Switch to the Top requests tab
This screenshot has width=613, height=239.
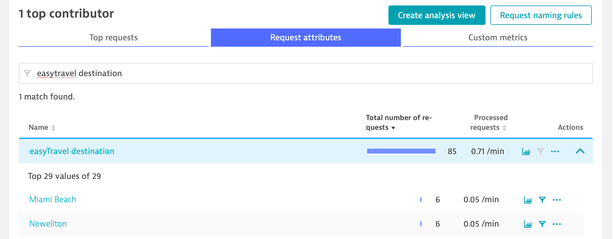click(113, 38)
